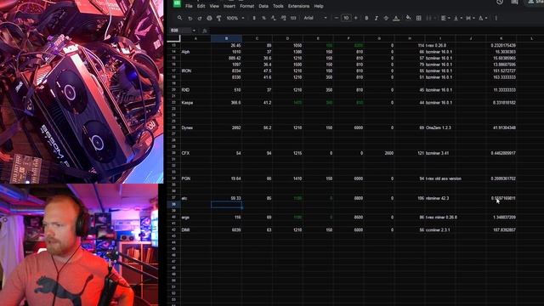
Task: Undo the last action in toolbar
Action: (x=190, y=18)
